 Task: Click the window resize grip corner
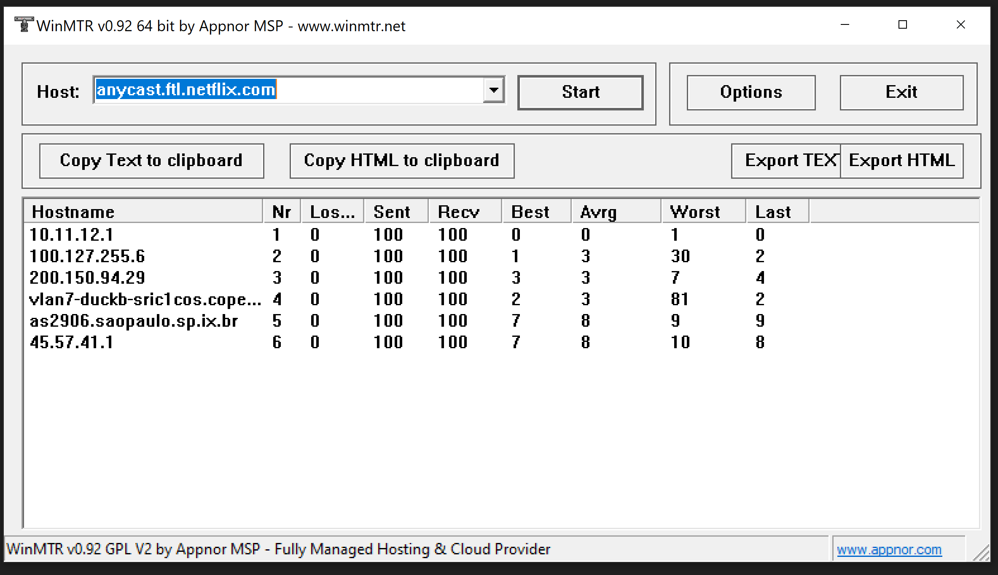point(982,553)
